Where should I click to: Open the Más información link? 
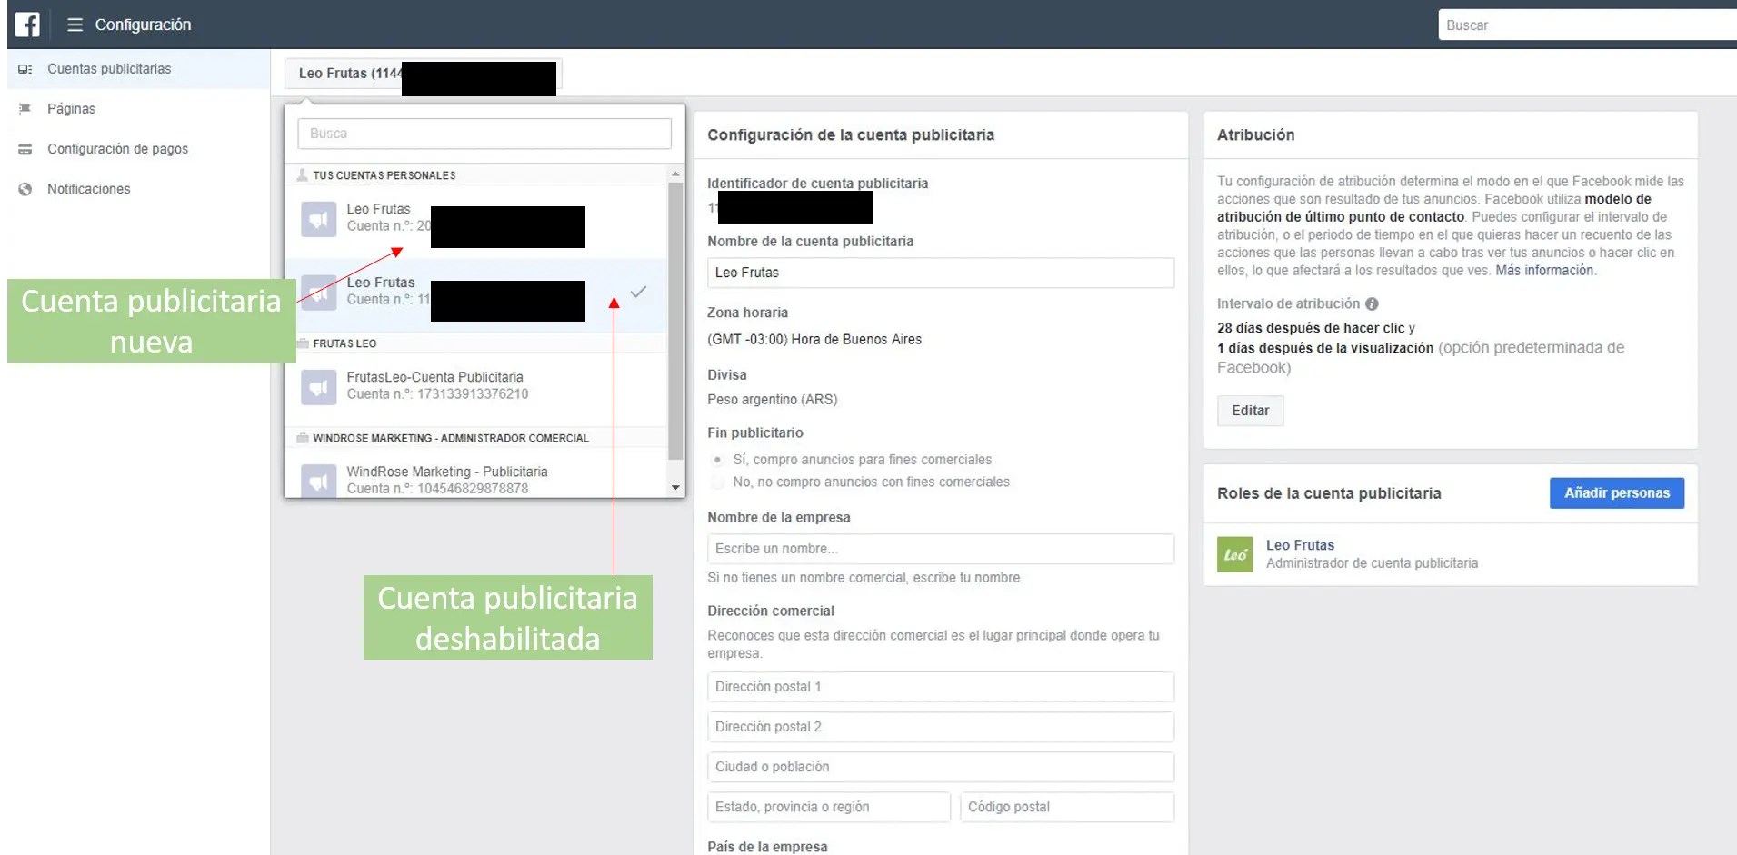pyautogui.click(x=1544, y=271)
